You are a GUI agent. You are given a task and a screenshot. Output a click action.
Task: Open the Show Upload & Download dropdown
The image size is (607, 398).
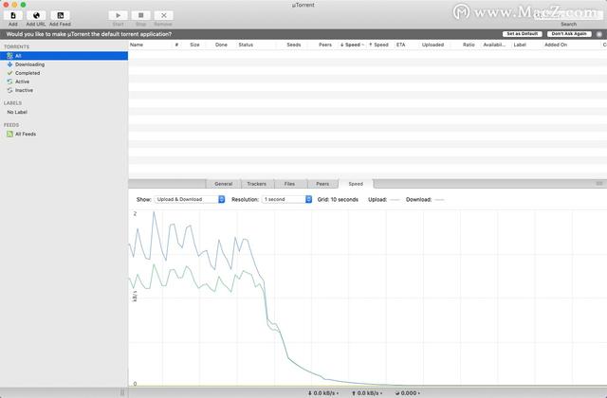point(190,199)
